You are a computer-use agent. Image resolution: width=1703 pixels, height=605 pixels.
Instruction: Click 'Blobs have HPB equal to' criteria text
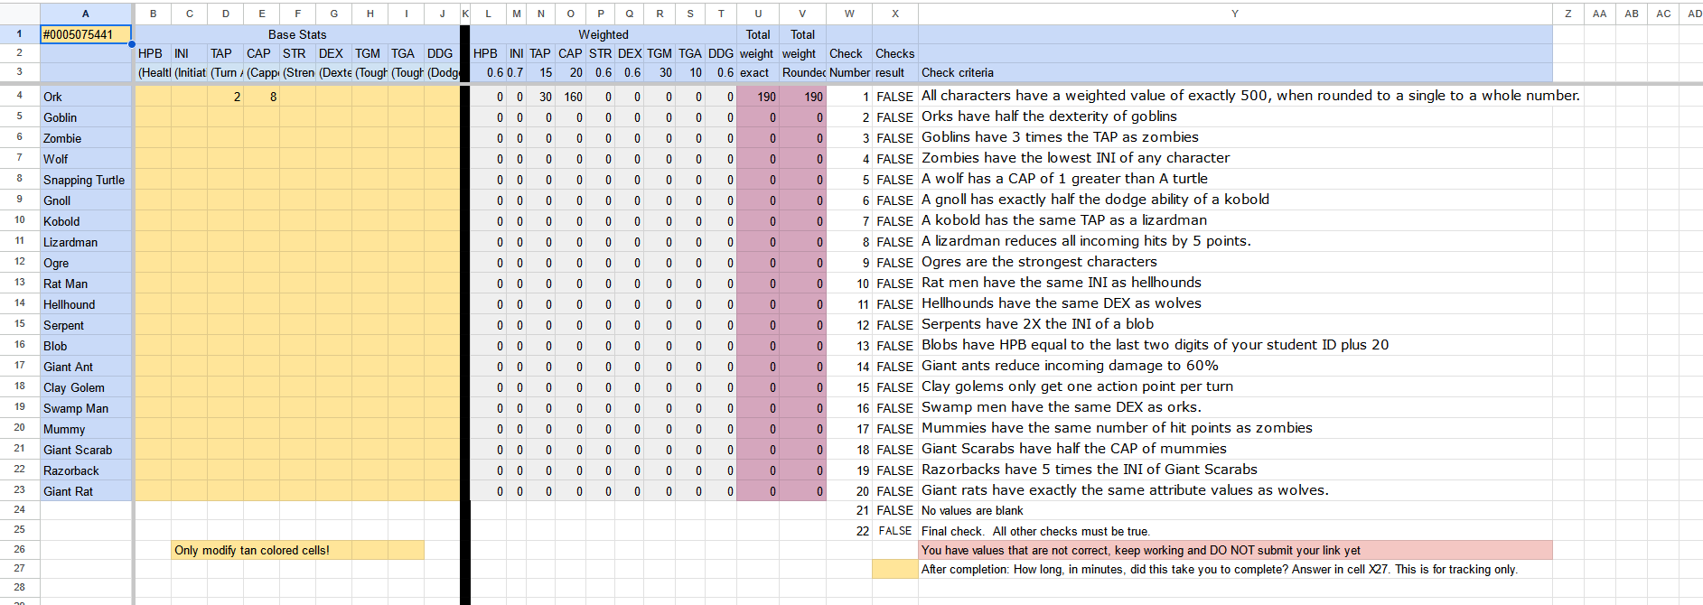(1155, 345)
